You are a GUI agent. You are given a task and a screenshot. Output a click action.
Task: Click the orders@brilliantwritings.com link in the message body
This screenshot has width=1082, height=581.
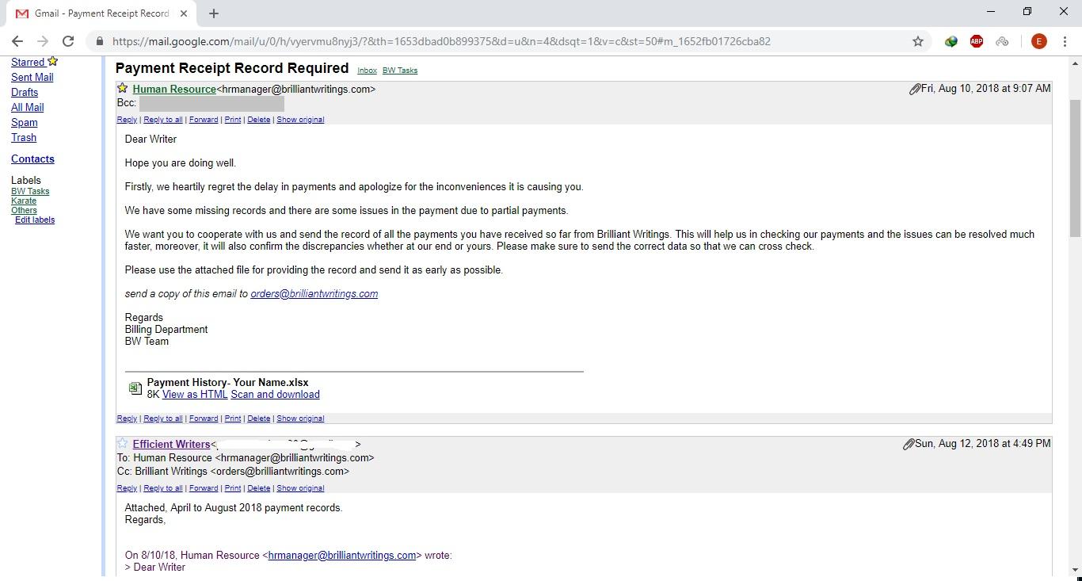pyautogui.click(x=314, y=293)
